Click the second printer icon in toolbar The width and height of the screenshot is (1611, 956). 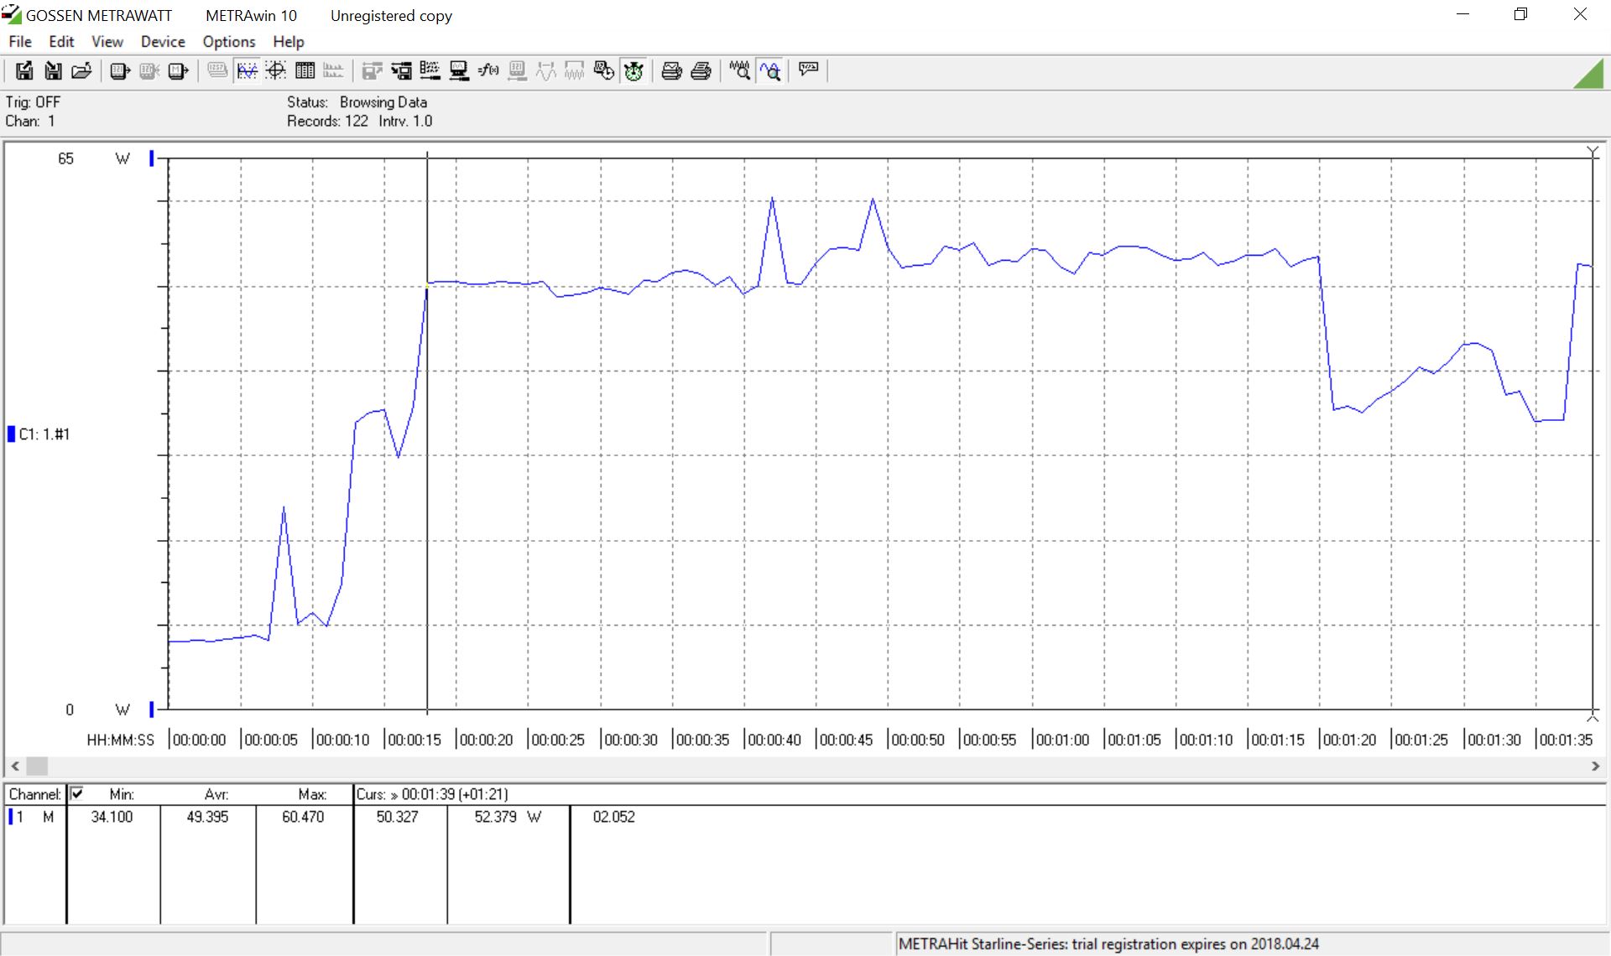(x=701, y=71)
